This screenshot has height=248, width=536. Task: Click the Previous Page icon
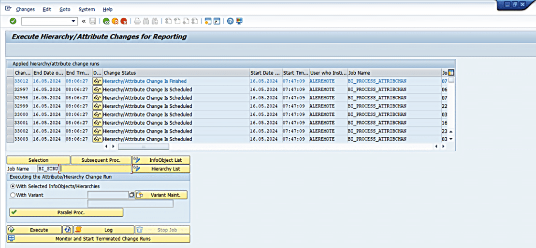pos(177,22)
